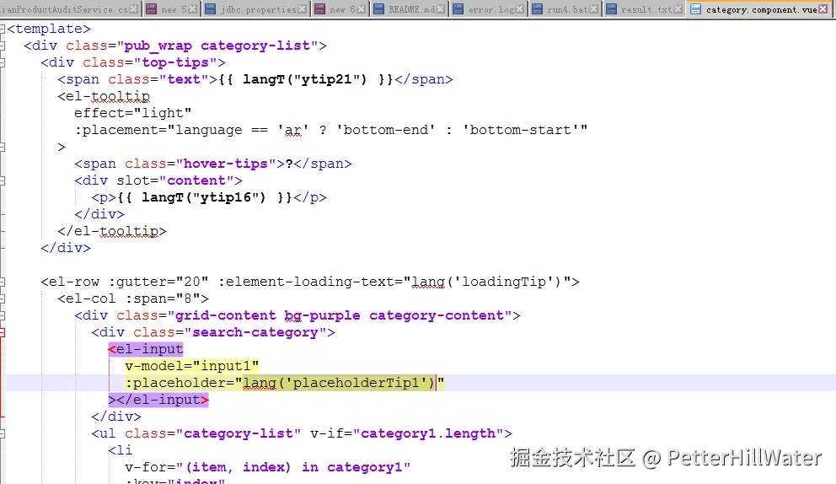Close the jdbc.properties tab
This screenshot has height=484, width=836.
tap(303, 9)
